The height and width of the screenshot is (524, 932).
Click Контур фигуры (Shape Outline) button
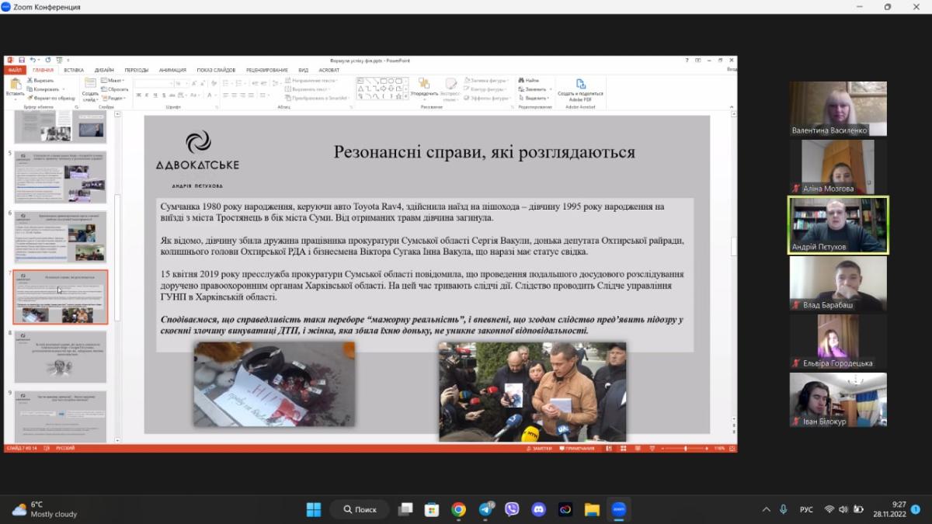tap(486, 89)
